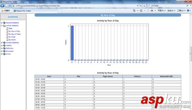Open the Daily report link
Image resolution: width=192 pixels, height=110 pixels.
tap(11, 28)
